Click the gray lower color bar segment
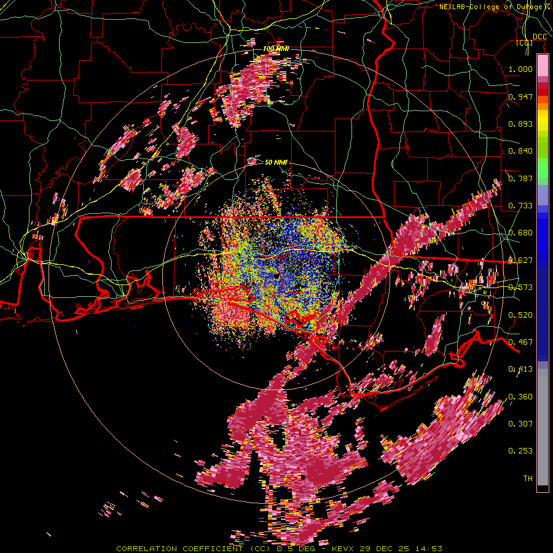The image size is (553, 553). (x=543, y=427)
